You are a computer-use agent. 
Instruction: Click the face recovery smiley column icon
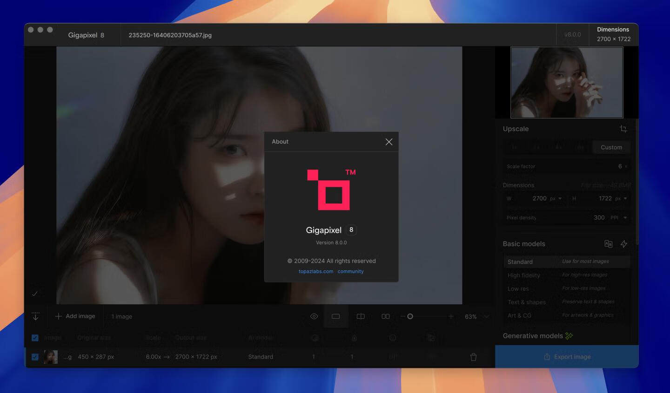393,338
